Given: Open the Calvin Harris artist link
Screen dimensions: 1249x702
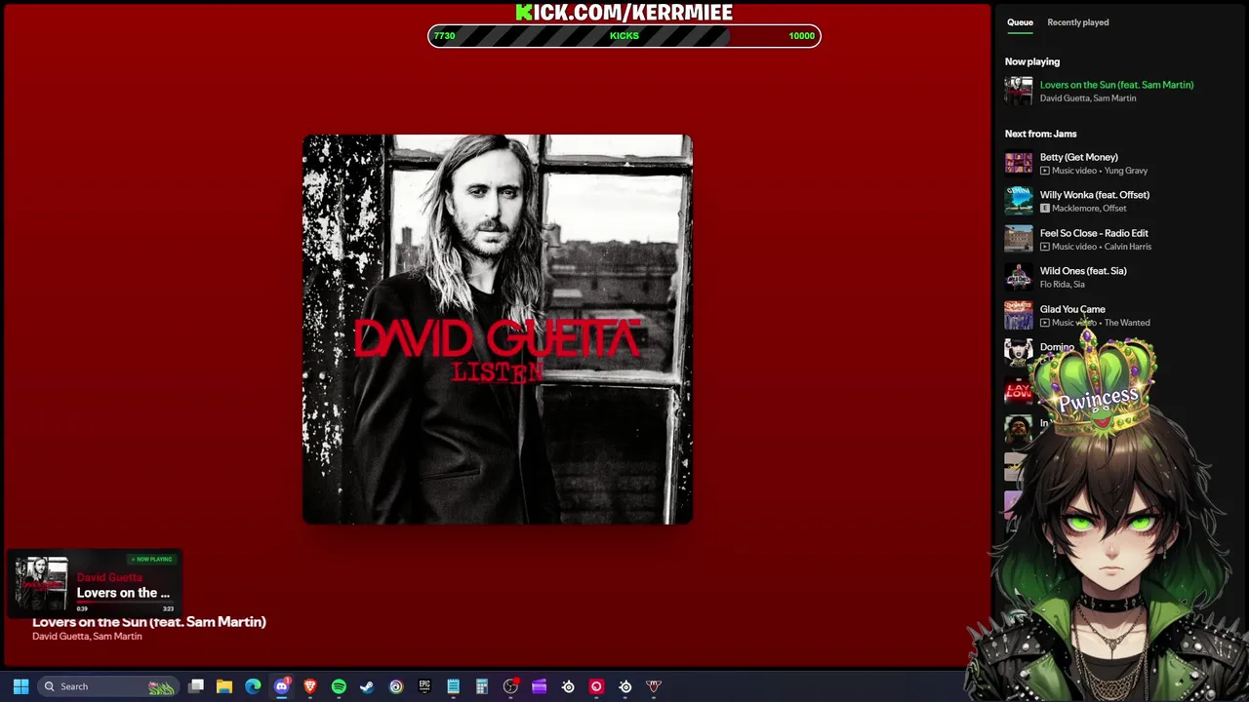Looking at the screenshot, I should (1128, 247).
